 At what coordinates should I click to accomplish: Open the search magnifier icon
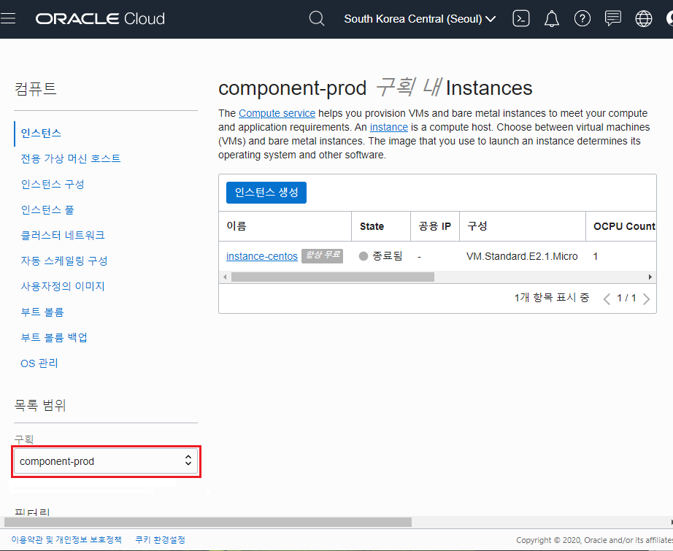(317, 18)
